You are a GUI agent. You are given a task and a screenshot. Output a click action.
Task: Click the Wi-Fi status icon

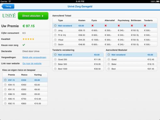tap(10, 1)
